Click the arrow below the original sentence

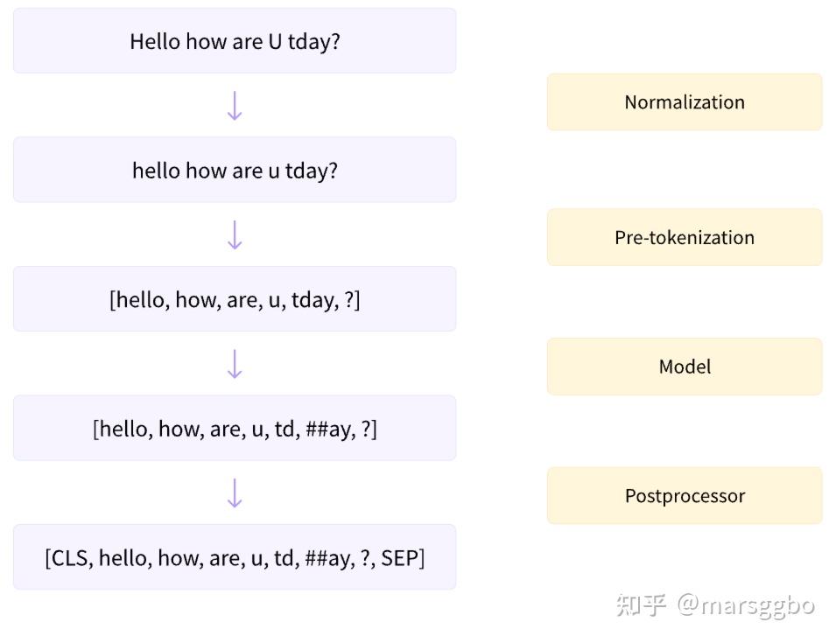pyautogui.click(x=235, y=106)
